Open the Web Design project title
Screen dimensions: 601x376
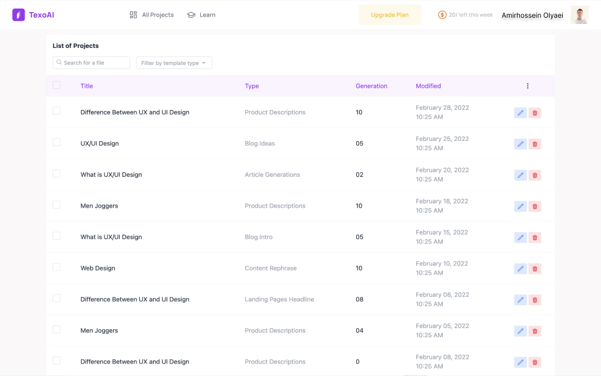tap(98, 268)
